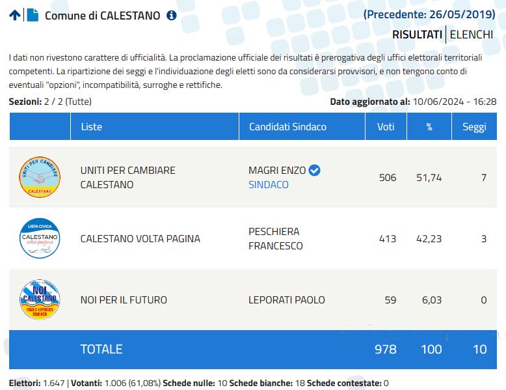The width and height of the screenshot is (506, 390).
Task: Click the blue verified checkmark next to MAGRI ENZO
Action: [314, 171]
